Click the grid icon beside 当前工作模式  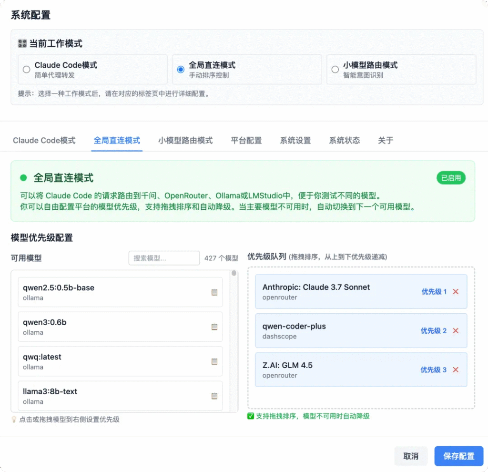[22, 43]
